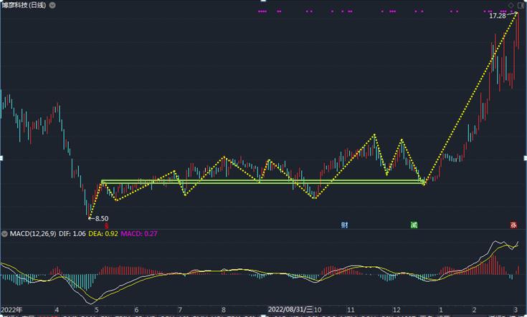The image size is (527, 317).
Task: Click the MACD: 0.27 value
Action: [x=139, y=233]
